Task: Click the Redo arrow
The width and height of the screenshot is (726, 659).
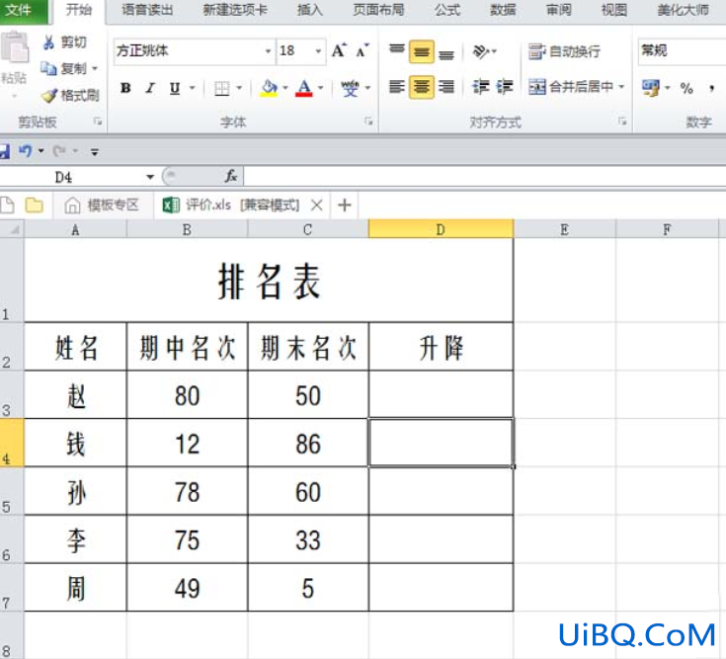Action: point(59,151)
